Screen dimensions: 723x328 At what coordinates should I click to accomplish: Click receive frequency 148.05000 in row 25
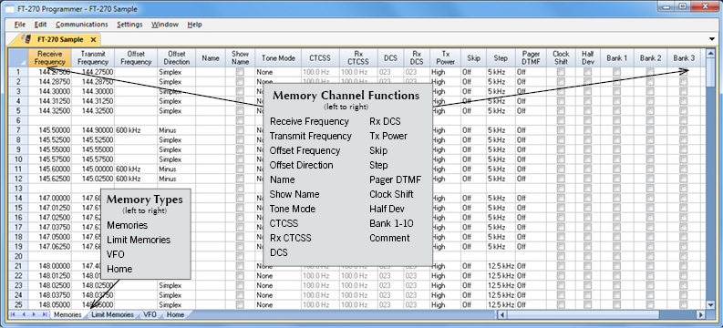click(x=50, y=304)
